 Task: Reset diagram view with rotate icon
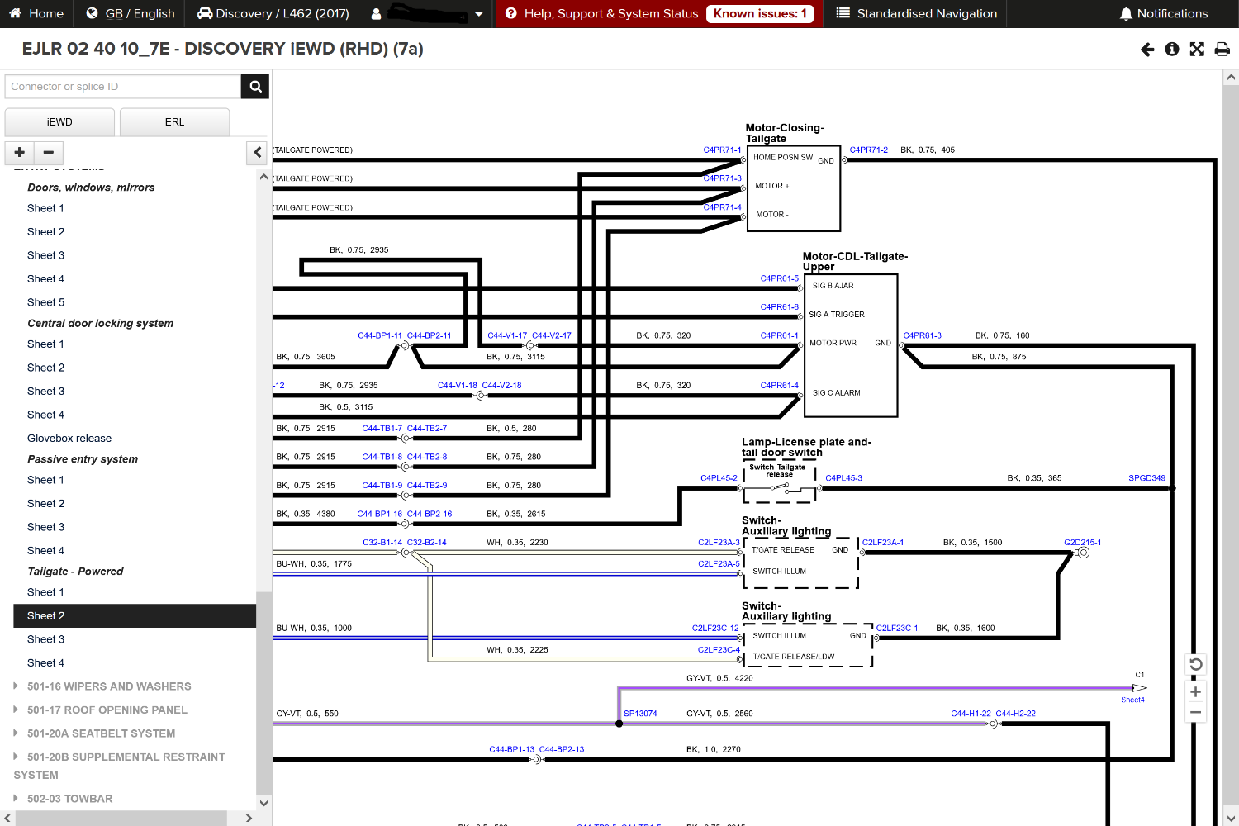[1195, 665]
